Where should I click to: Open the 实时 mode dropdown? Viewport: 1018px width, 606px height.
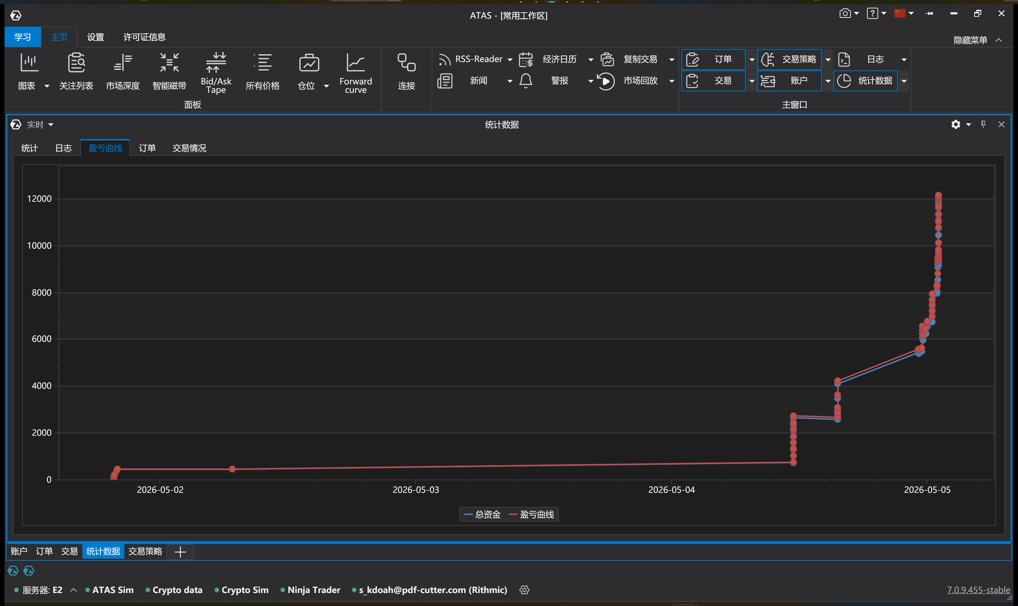40,125
